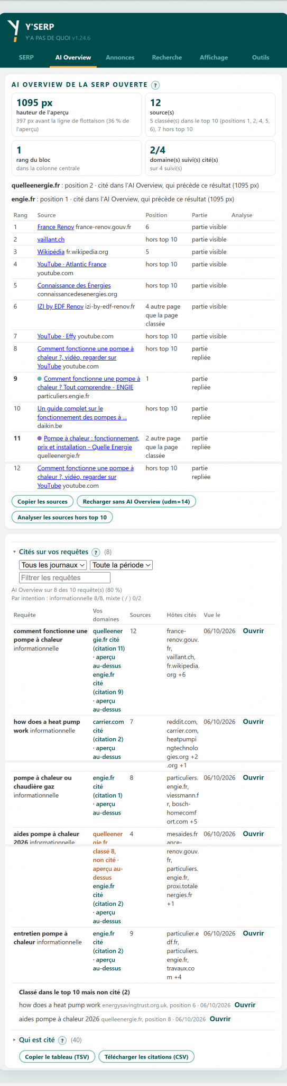Viewport: 287px width, 1086px height.
Task: Click Ouvrir for pompe à chaleur ou chaudière gaz
Action: point(253,778)
